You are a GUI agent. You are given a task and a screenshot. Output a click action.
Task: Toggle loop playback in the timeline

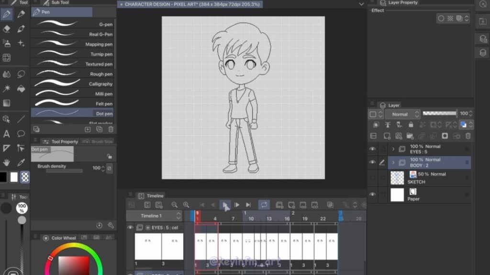coord(264,205)
